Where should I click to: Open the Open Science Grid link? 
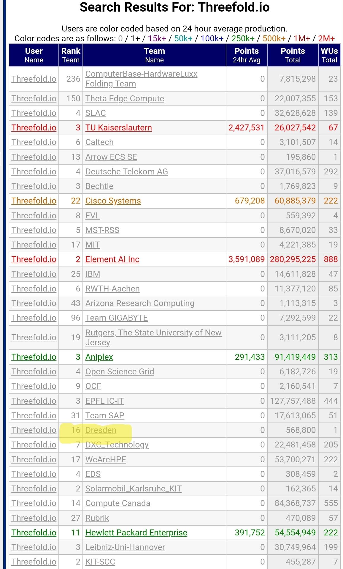coord(120,371)
